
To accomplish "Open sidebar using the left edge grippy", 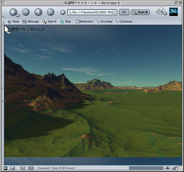I will [3, 95].
